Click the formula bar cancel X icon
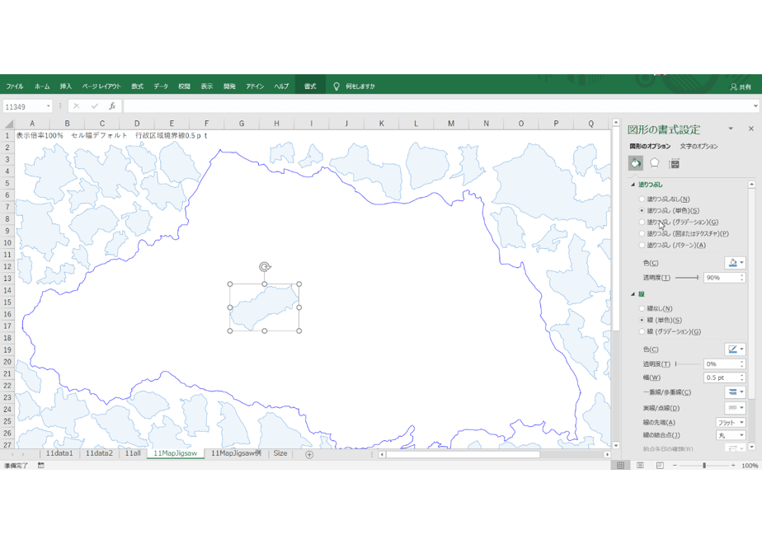The height and width of the screenshot is (544, 762). [x=77, y=106]
